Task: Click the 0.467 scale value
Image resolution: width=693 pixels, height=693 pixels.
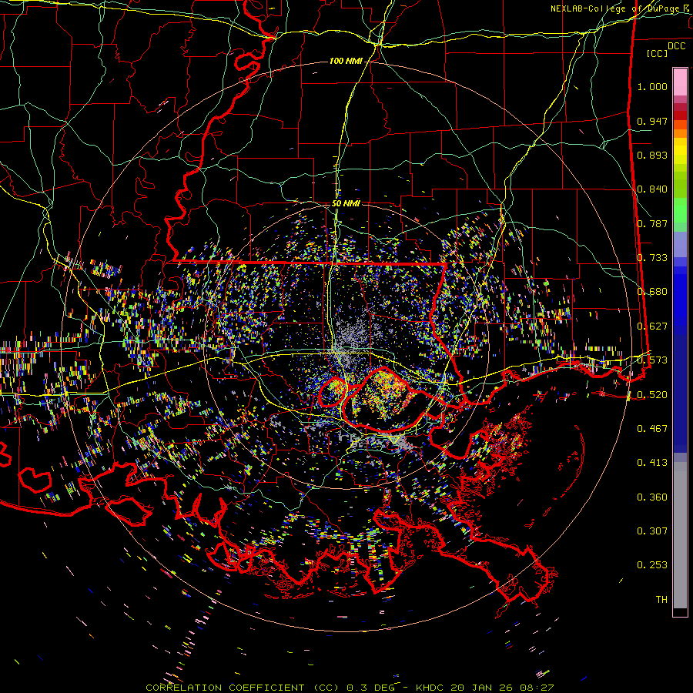Action: click(652, 429)
